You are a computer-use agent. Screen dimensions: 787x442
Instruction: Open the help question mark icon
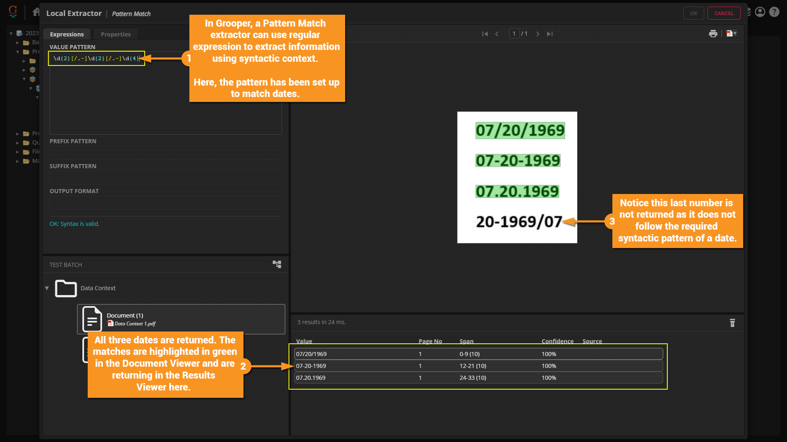(774, 12)
